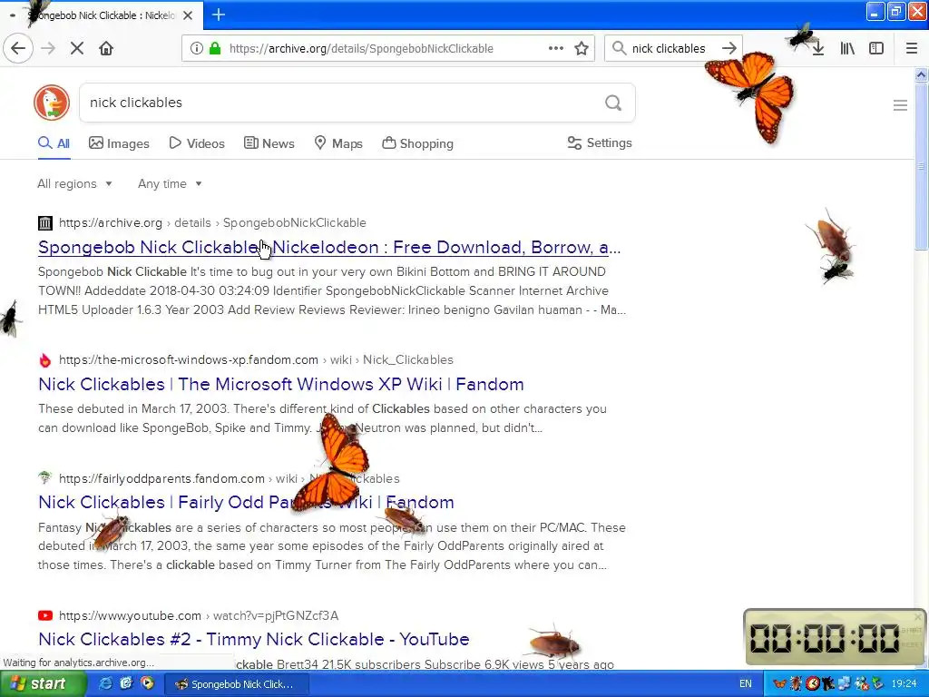This screenshot has height=697, width=929.
Task: Click the butterfly tray icon
Action: (x=780, y=684)
